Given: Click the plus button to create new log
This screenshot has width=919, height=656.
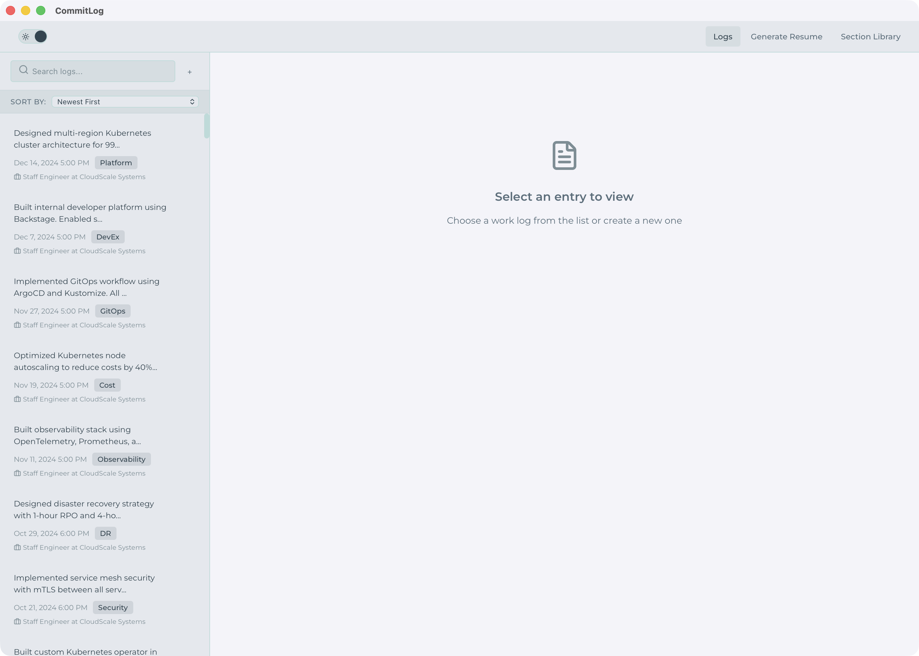Looking at the screenshot, I should (x=189, y=72).
